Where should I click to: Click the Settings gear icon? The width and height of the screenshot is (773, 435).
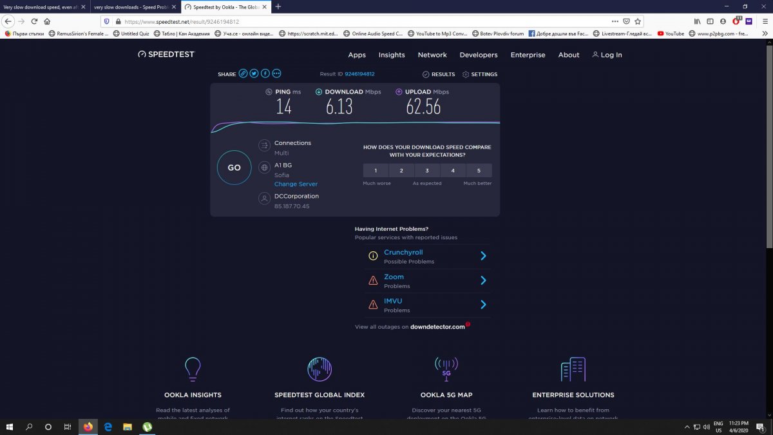(466, 74)
